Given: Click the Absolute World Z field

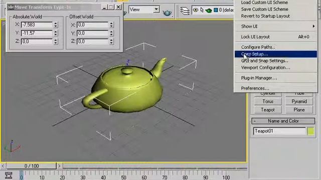Looking at the screenshot, I should pos(37,41).
